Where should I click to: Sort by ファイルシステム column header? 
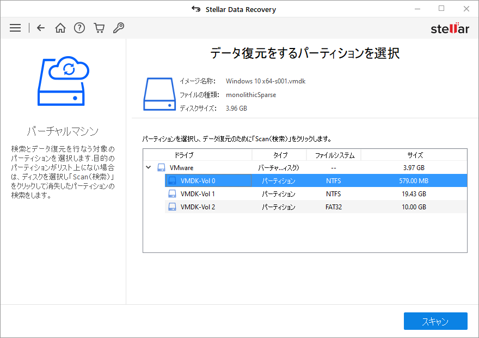click(334, 155)
